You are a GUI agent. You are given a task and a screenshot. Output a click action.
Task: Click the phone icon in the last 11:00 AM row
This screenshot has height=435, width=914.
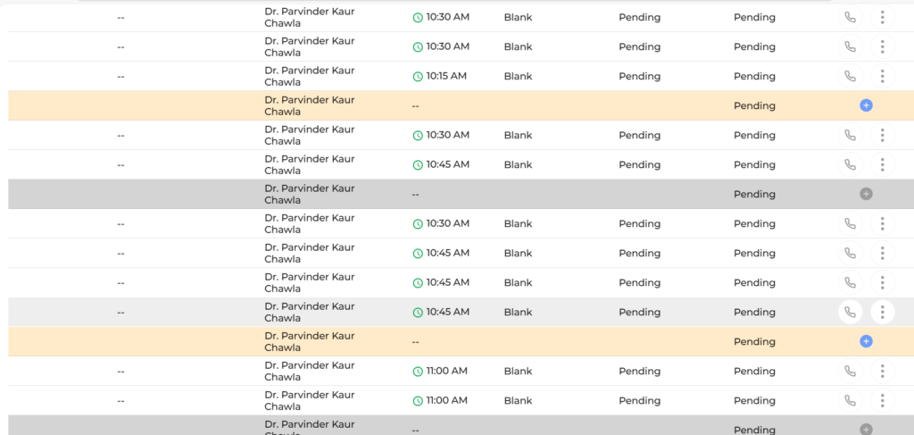coord(851,400)
